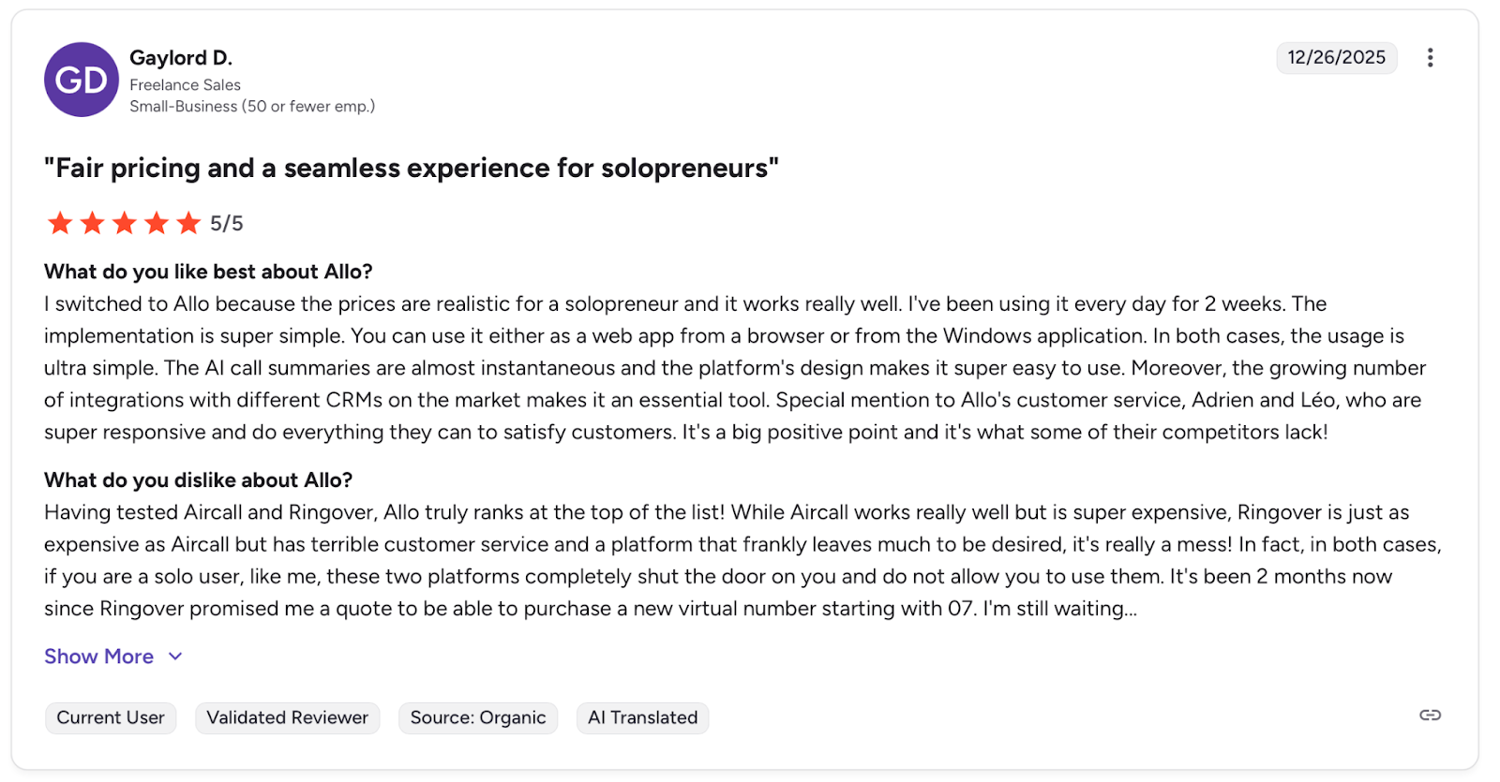This screenshot has width=1500, height=782.
Task: Click the second rating star
Action: (92, 223)
